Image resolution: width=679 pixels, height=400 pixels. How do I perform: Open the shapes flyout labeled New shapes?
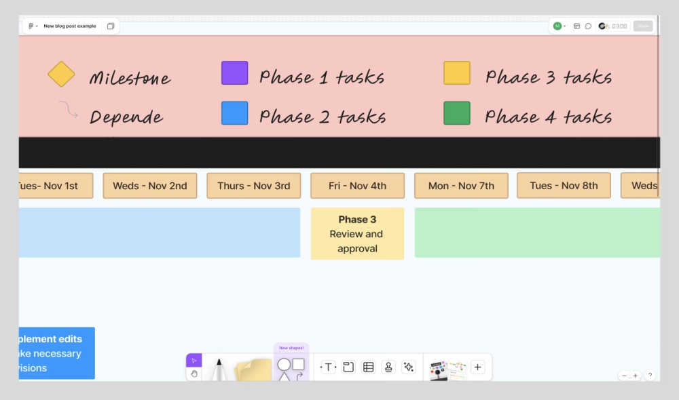click(291, 365)
